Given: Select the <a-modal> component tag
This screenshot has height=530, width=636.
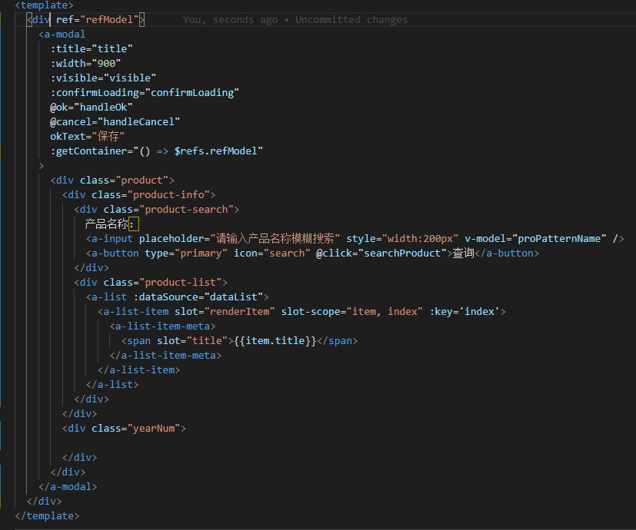Looking at the screenshot, I should click(62, 34).
